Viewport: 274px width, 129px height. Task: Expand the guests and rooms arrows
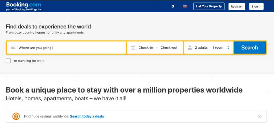[228, 48]
